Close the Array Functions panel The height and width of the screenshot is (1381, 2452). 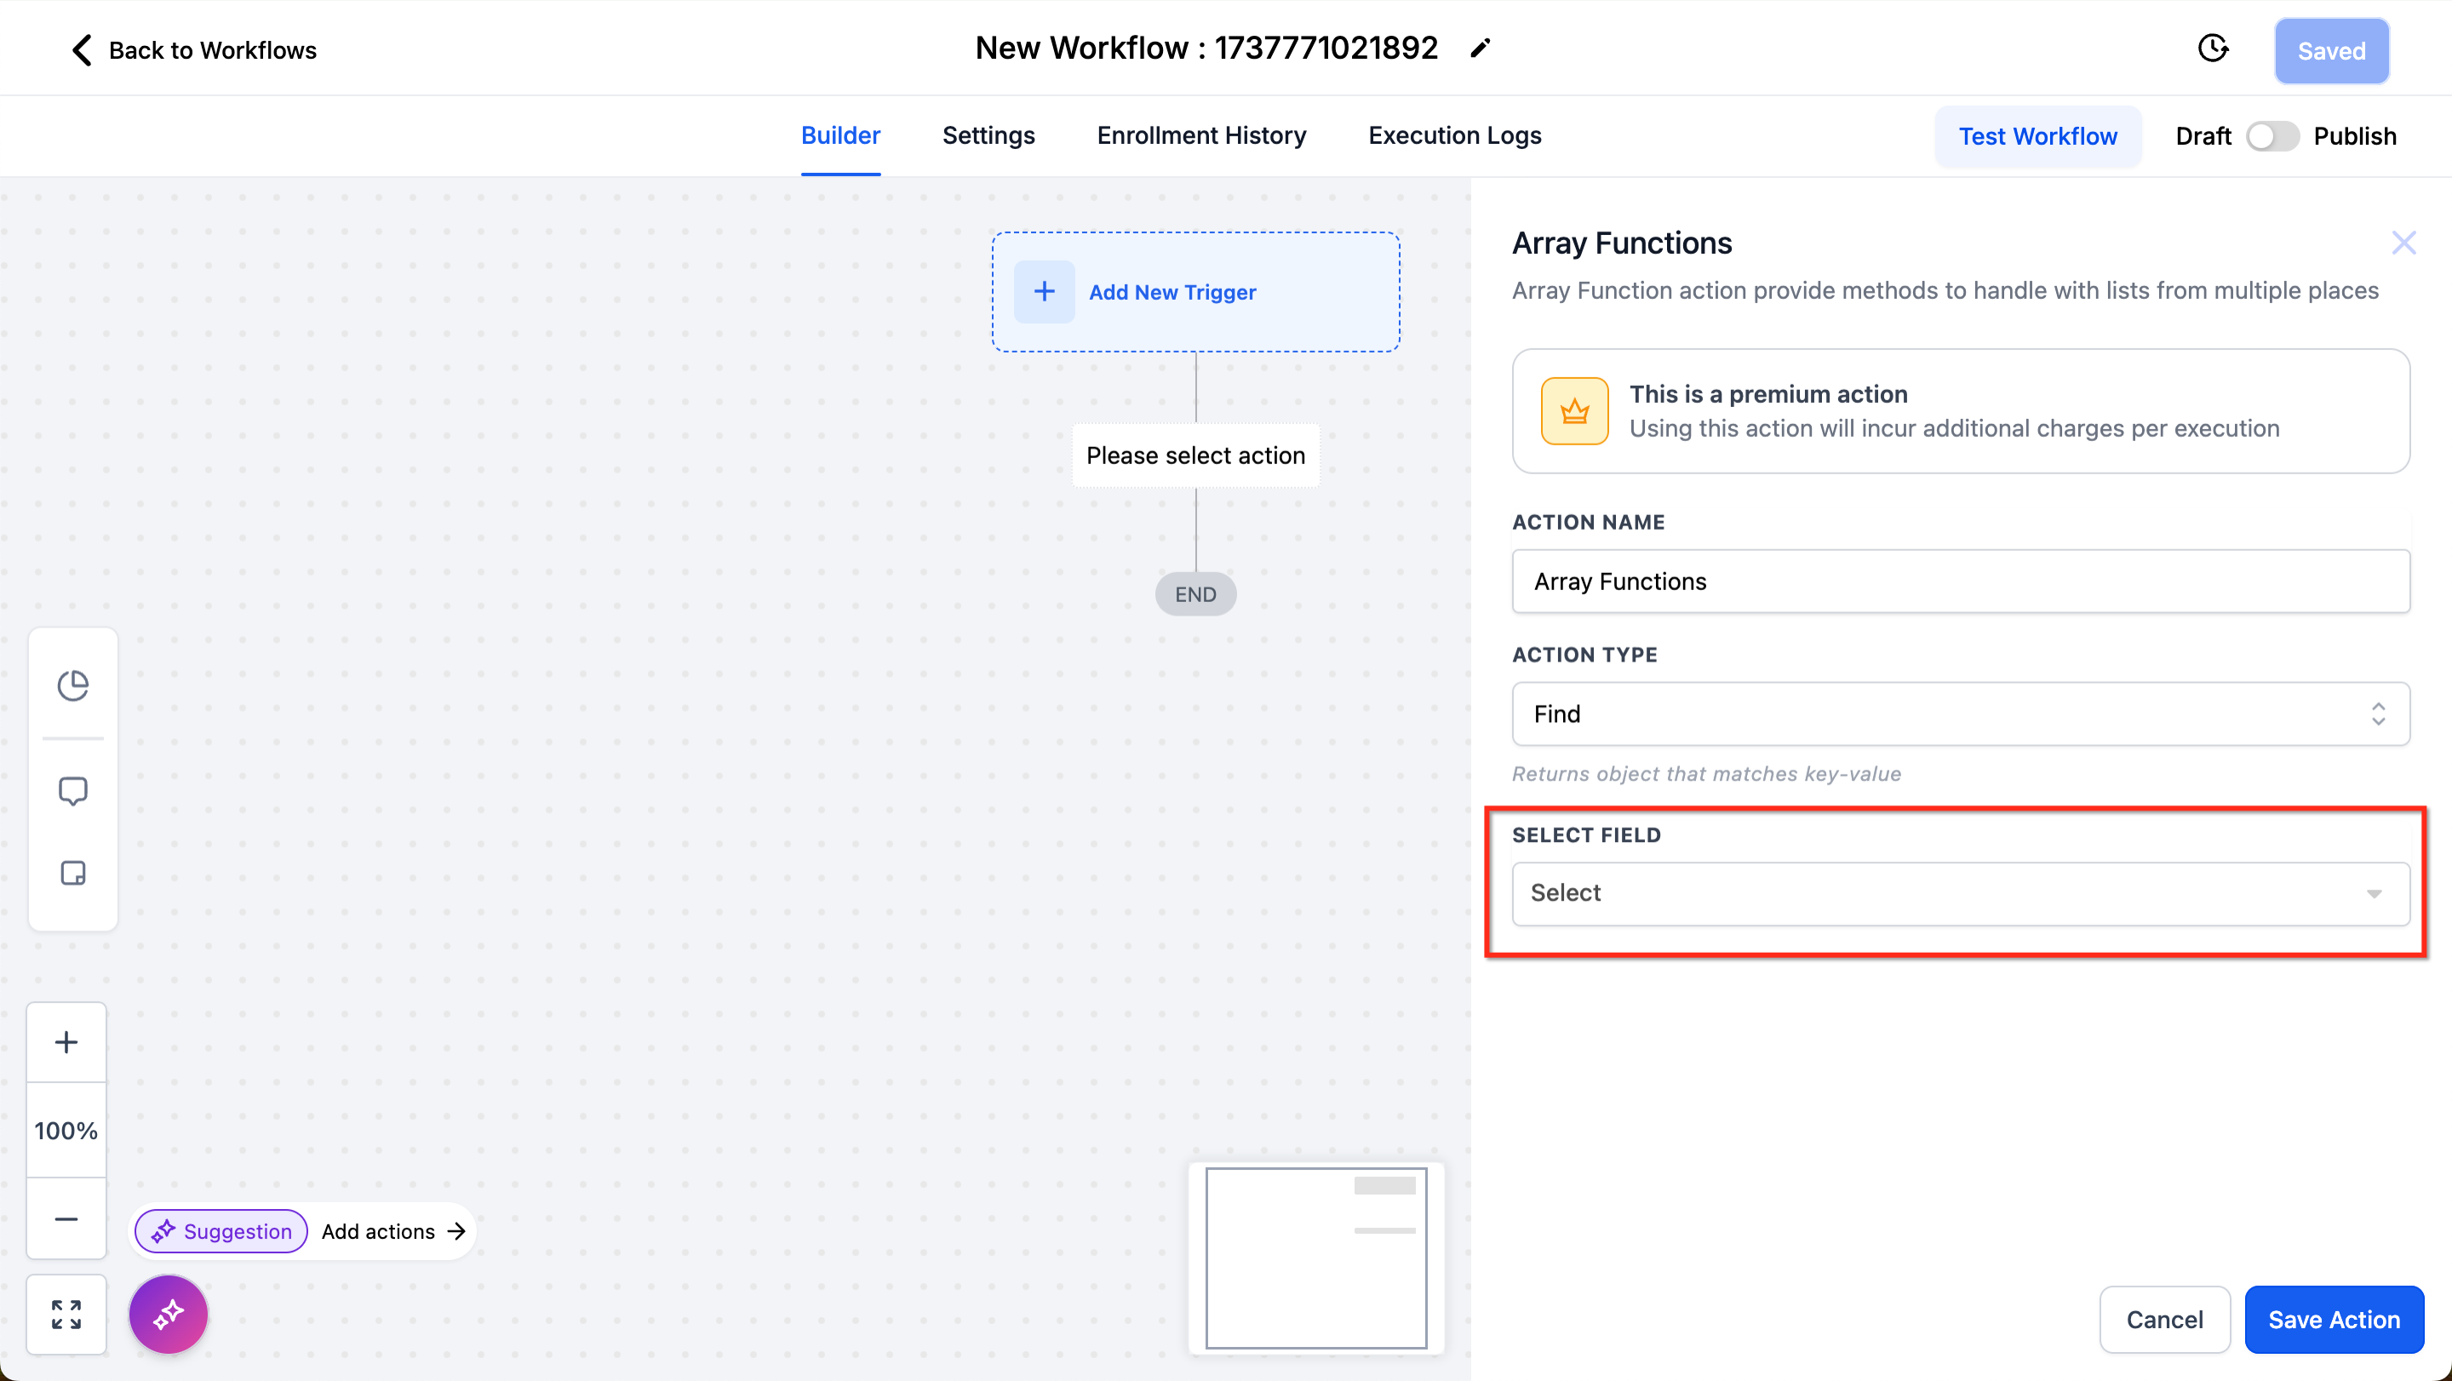point(2403,244)
